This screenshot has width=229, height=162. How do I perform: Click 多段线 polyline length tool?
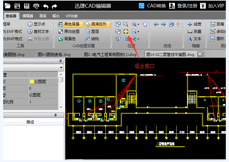tap(218, 31)
